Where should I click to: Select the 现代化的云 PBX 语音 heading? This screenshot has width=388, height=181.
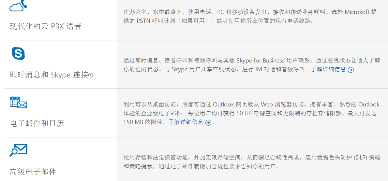tap(46, 26)
